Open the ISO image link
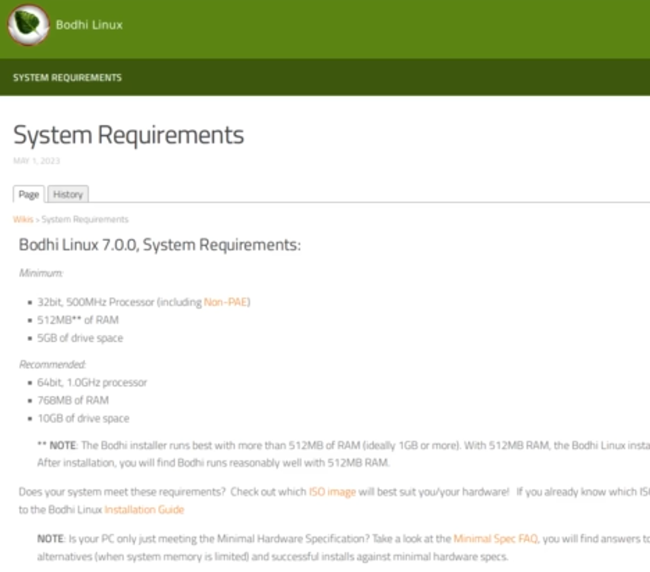This screenshot has width=650, height=572. point(332,492)
